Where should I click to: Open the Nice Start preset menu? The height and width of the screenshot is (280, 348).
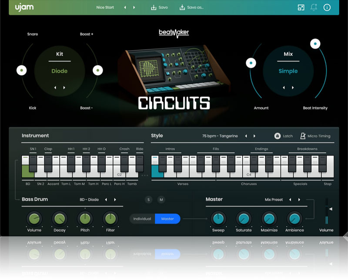pyautogui.click(x=106, y=7)
